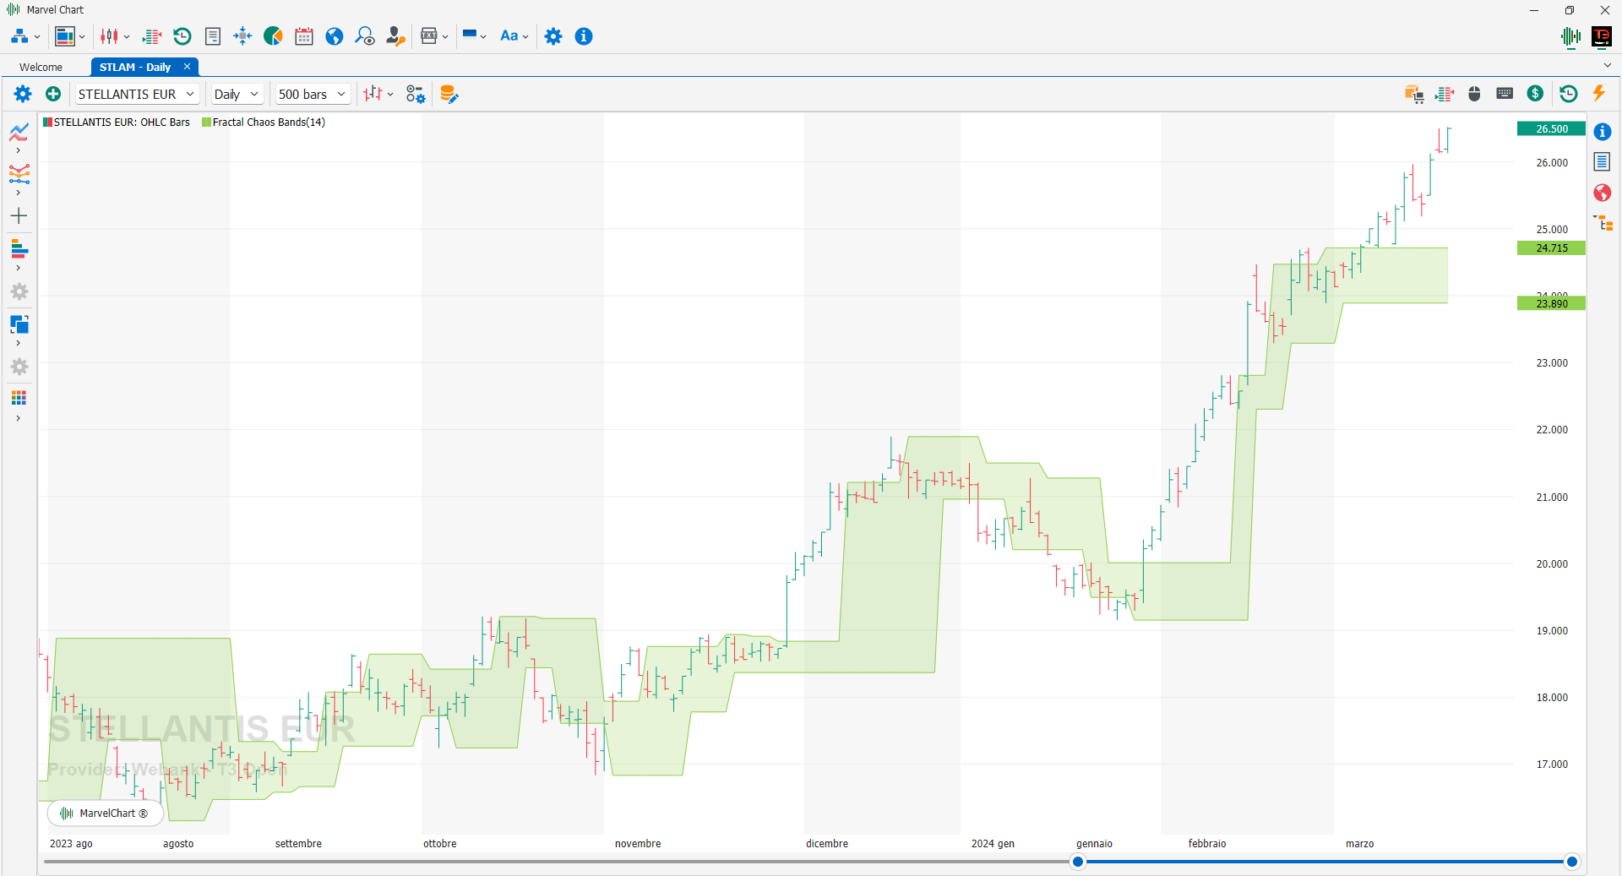Click the T3 broker logo icon
The width and height of the screenshot is (1622, 876).
click(x=1601, y=36)
